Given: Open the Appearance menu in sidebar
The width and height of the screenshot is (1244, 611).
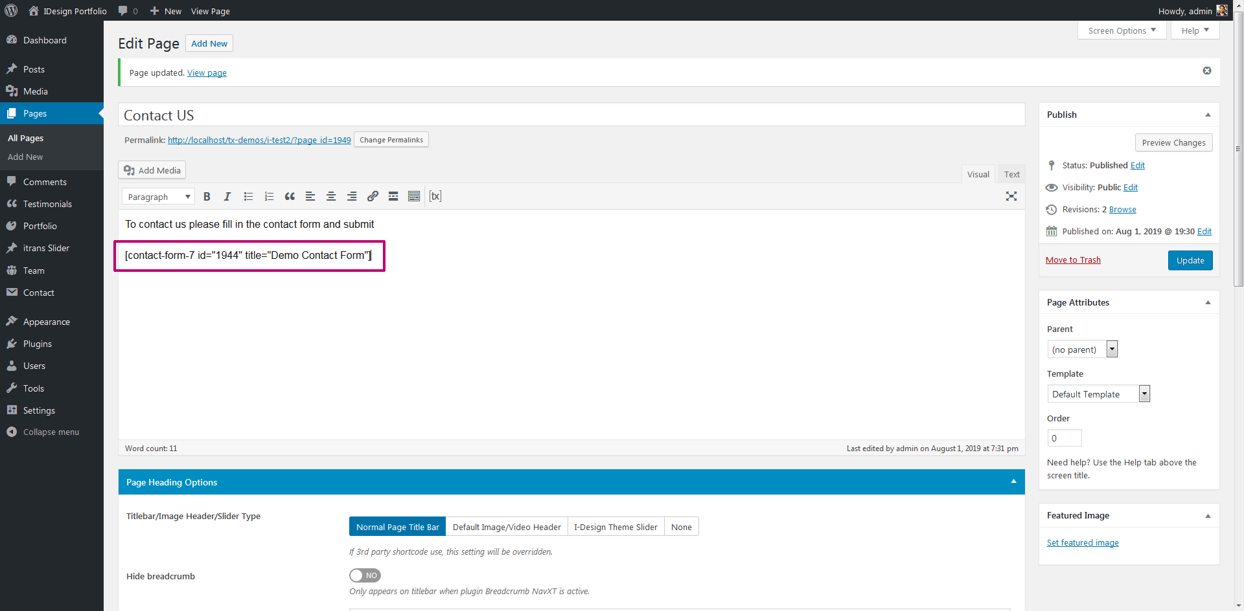Looking at the screenshot, I should pyautogui.click(x=47, y=322).
